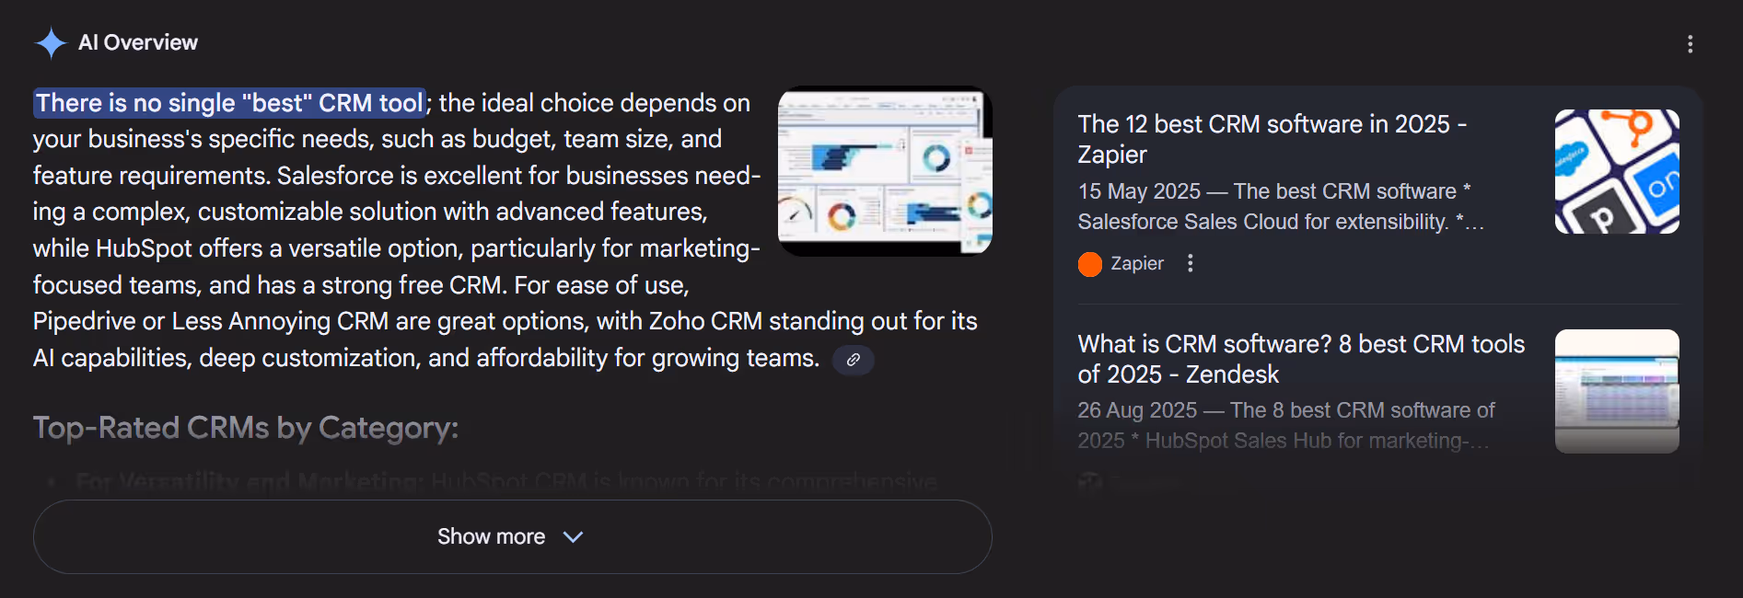Click the Zapier source name text
The width and height of the screenshot is (1743, 598).
(1137, 264)
